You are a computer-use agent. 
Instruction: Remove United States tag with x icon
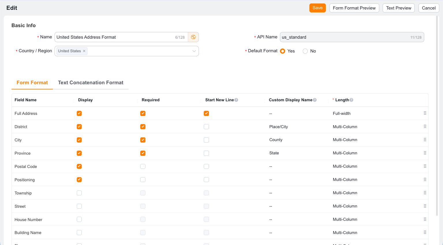coord(84,51)
